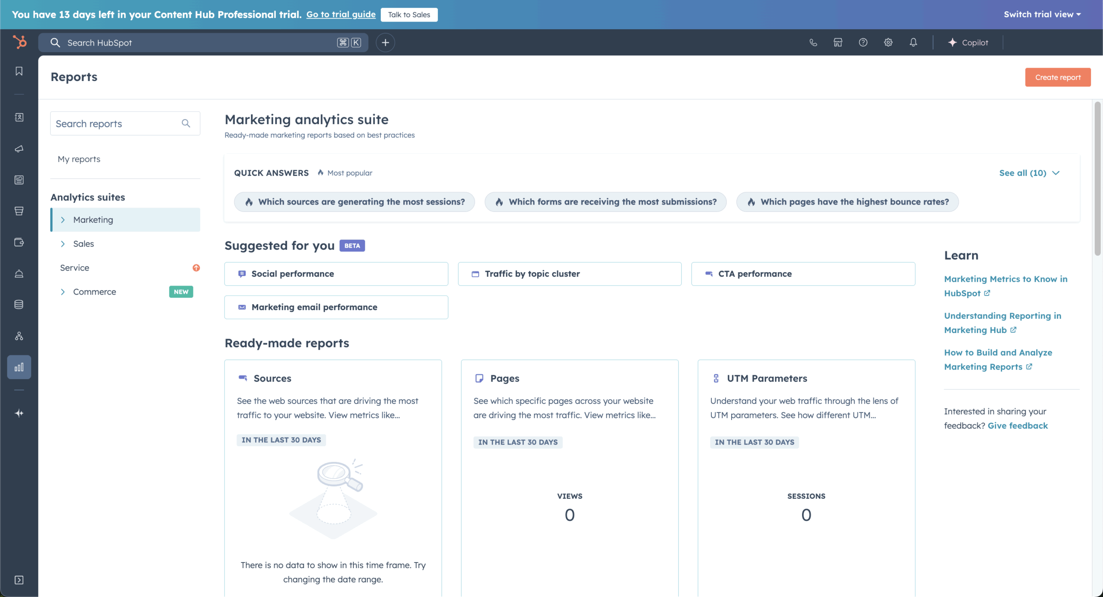Expand the Commerce analytics suite chevron
The image size is (1103, 597).
63,292
